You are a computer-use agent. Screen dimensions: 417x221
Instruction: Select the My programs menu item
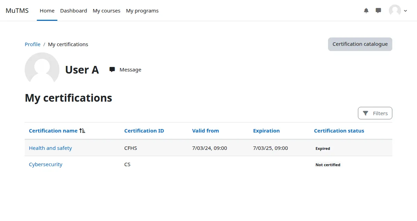pos(142,10)
